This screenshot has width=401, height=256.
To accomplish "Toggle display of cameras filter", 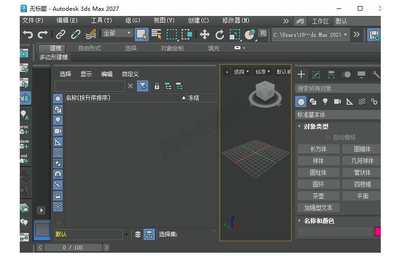I will [58, 131].
